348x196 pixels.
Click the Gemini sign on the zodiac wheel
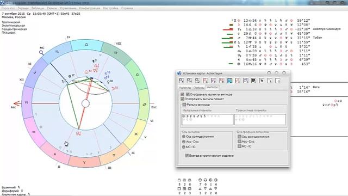(x=136, y=134)
